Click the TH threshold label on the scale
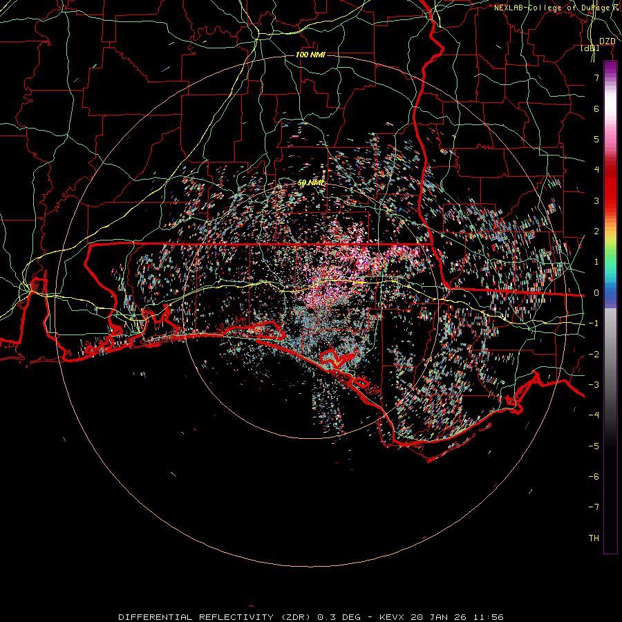Screen dimensions: 622x622 (594, 538)
